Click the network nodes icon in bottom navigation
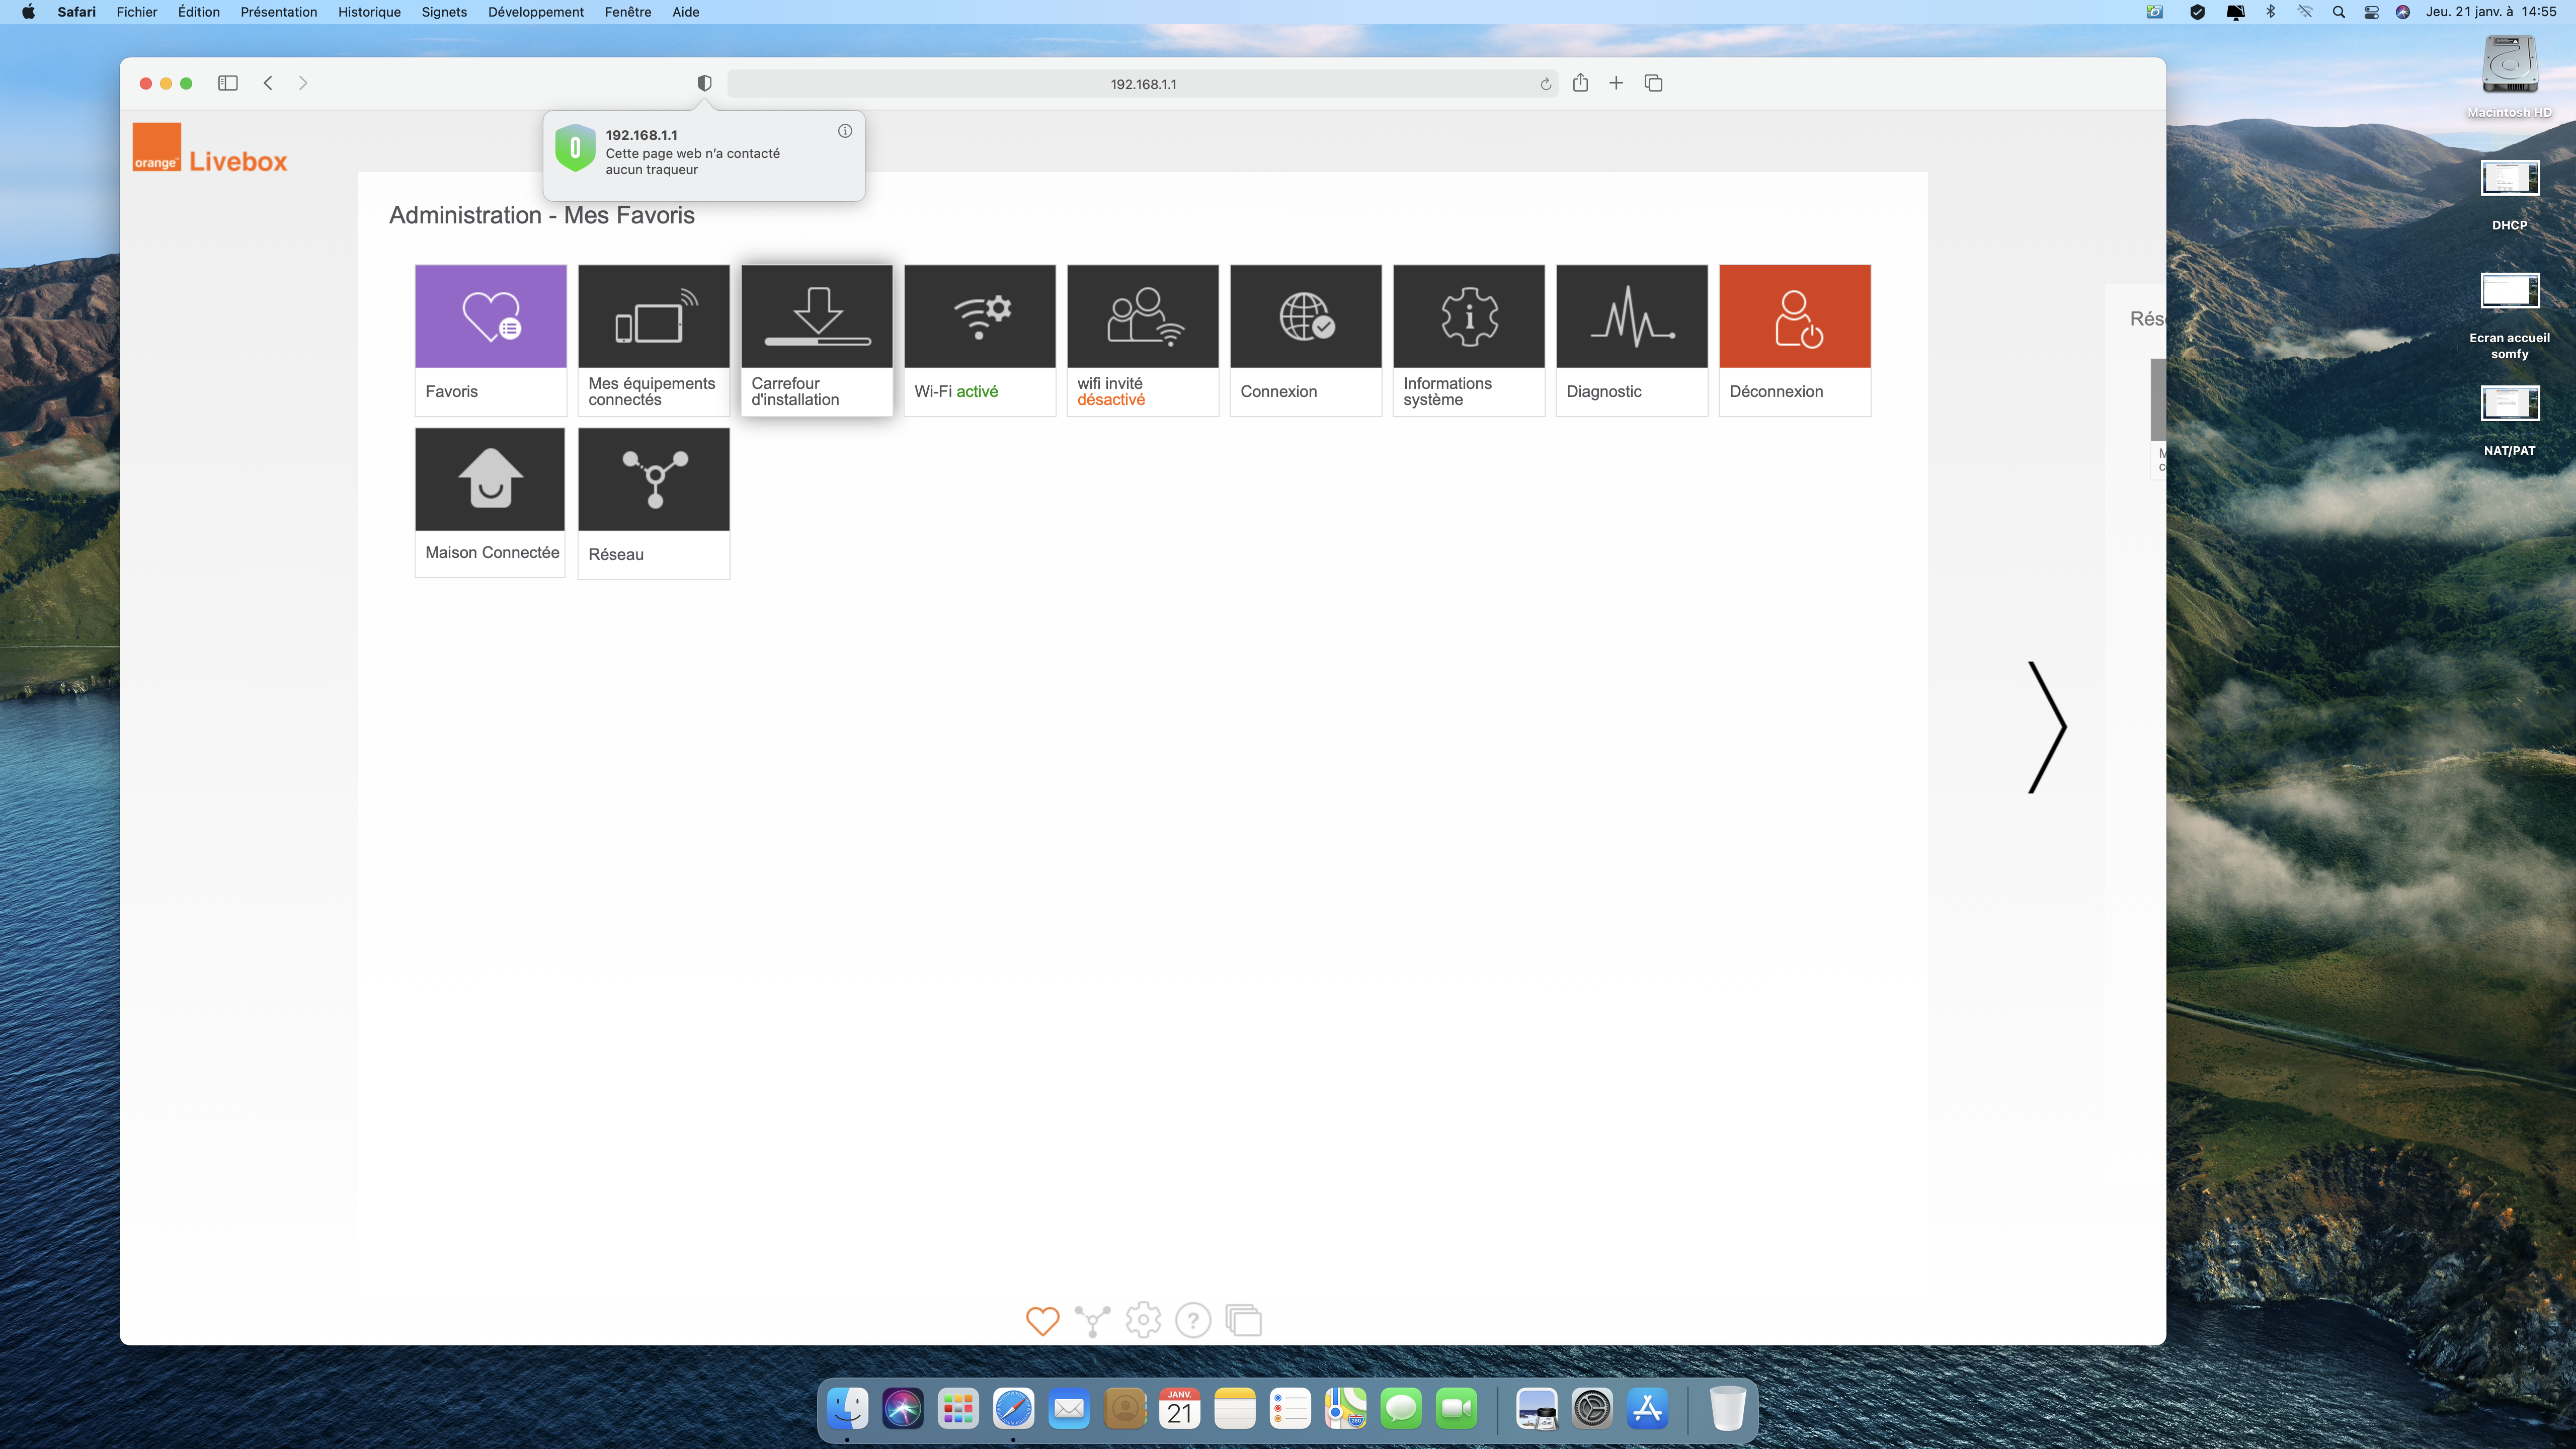The image size is (2576, 1449). (x=1092, y=1320)
